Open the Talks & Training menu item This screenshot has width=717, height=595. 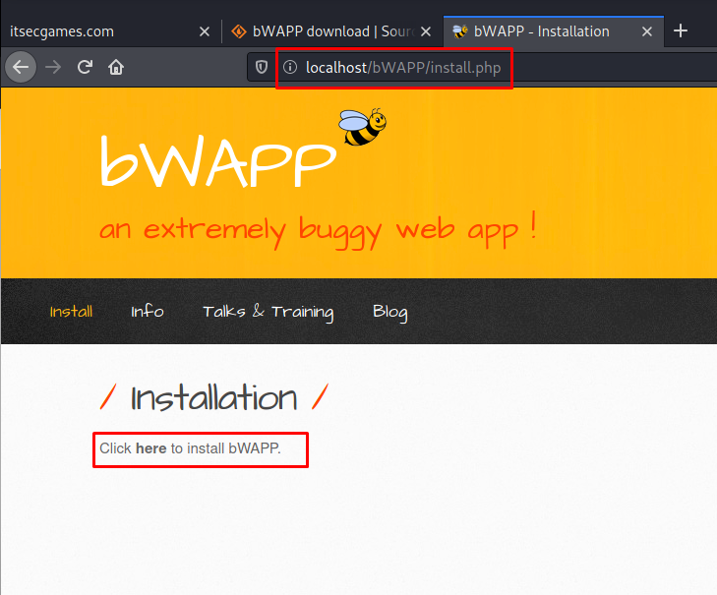coord(268,313)
